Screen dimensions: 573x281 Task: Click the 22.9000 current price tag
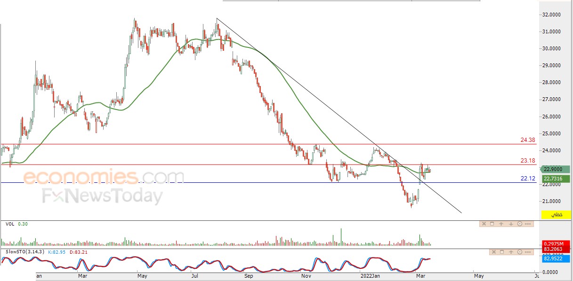coord(556,170)
